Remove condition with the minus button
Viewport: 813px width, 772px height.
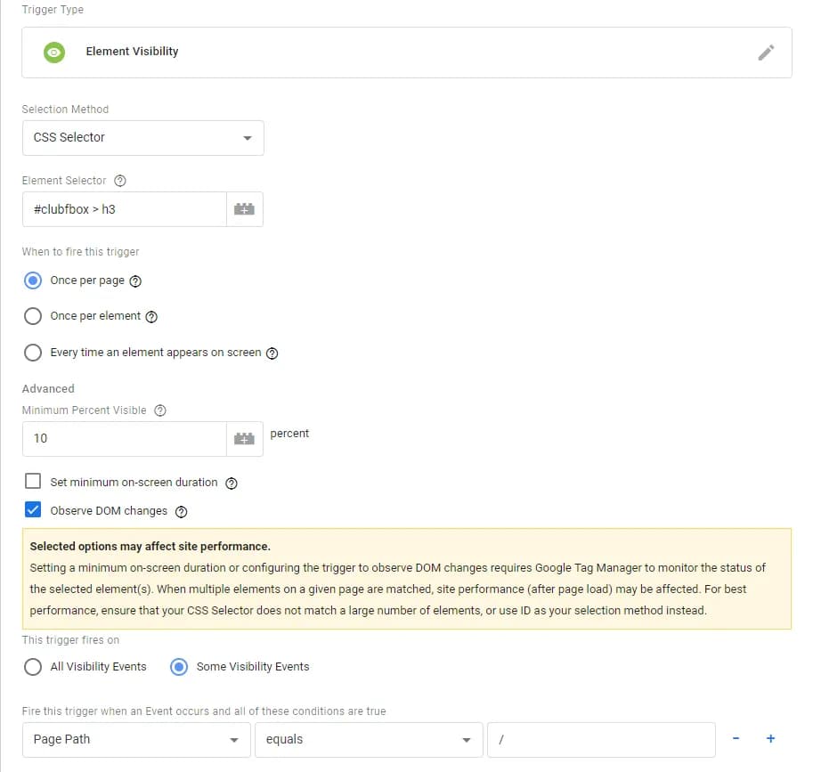coord(736,738)
